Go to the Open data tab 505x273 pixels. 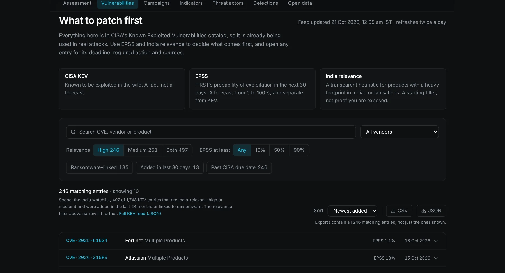tap(300, 3)
